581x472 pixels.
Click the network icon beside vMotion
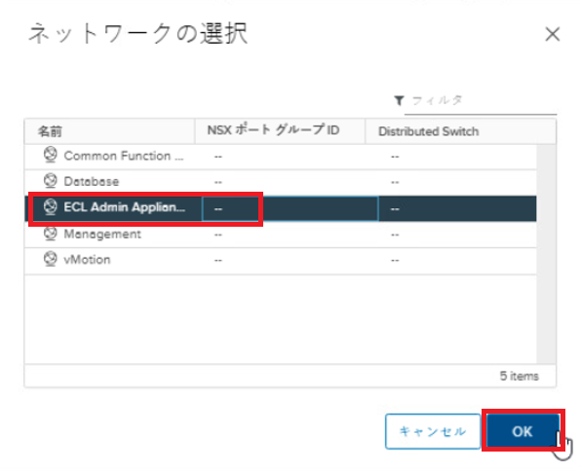[51, 259]
